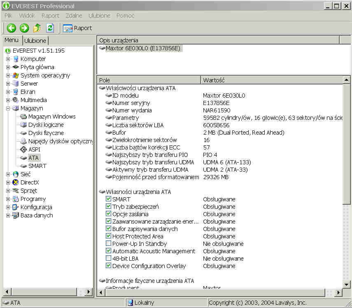The image size is (352, 308).
Task: Sort by the Pole column header
Action: click(149, 80)
